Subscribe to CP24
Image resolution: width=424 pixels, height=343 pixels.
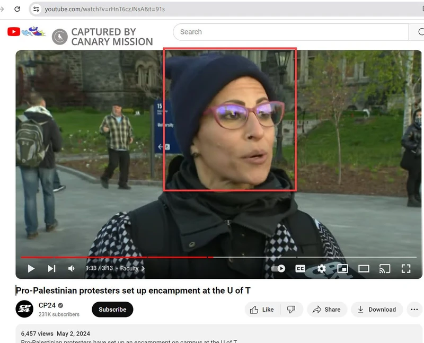(x=112, y=309)
